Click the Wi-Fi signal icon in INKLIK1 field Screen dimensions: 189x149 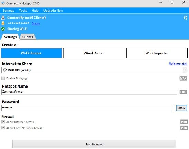click(x=5, y=70)
